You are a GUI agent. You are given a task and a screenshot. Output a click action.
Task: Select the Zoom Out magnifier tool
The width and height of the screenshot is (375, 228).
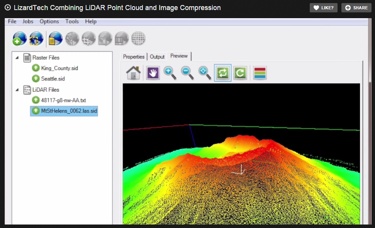(188, 73)
